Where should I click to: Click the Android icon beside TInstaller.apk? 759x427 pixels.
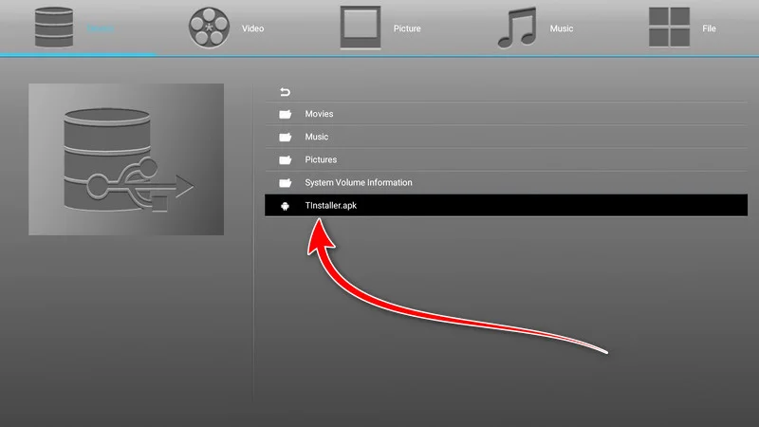click(x=286, y=206)
